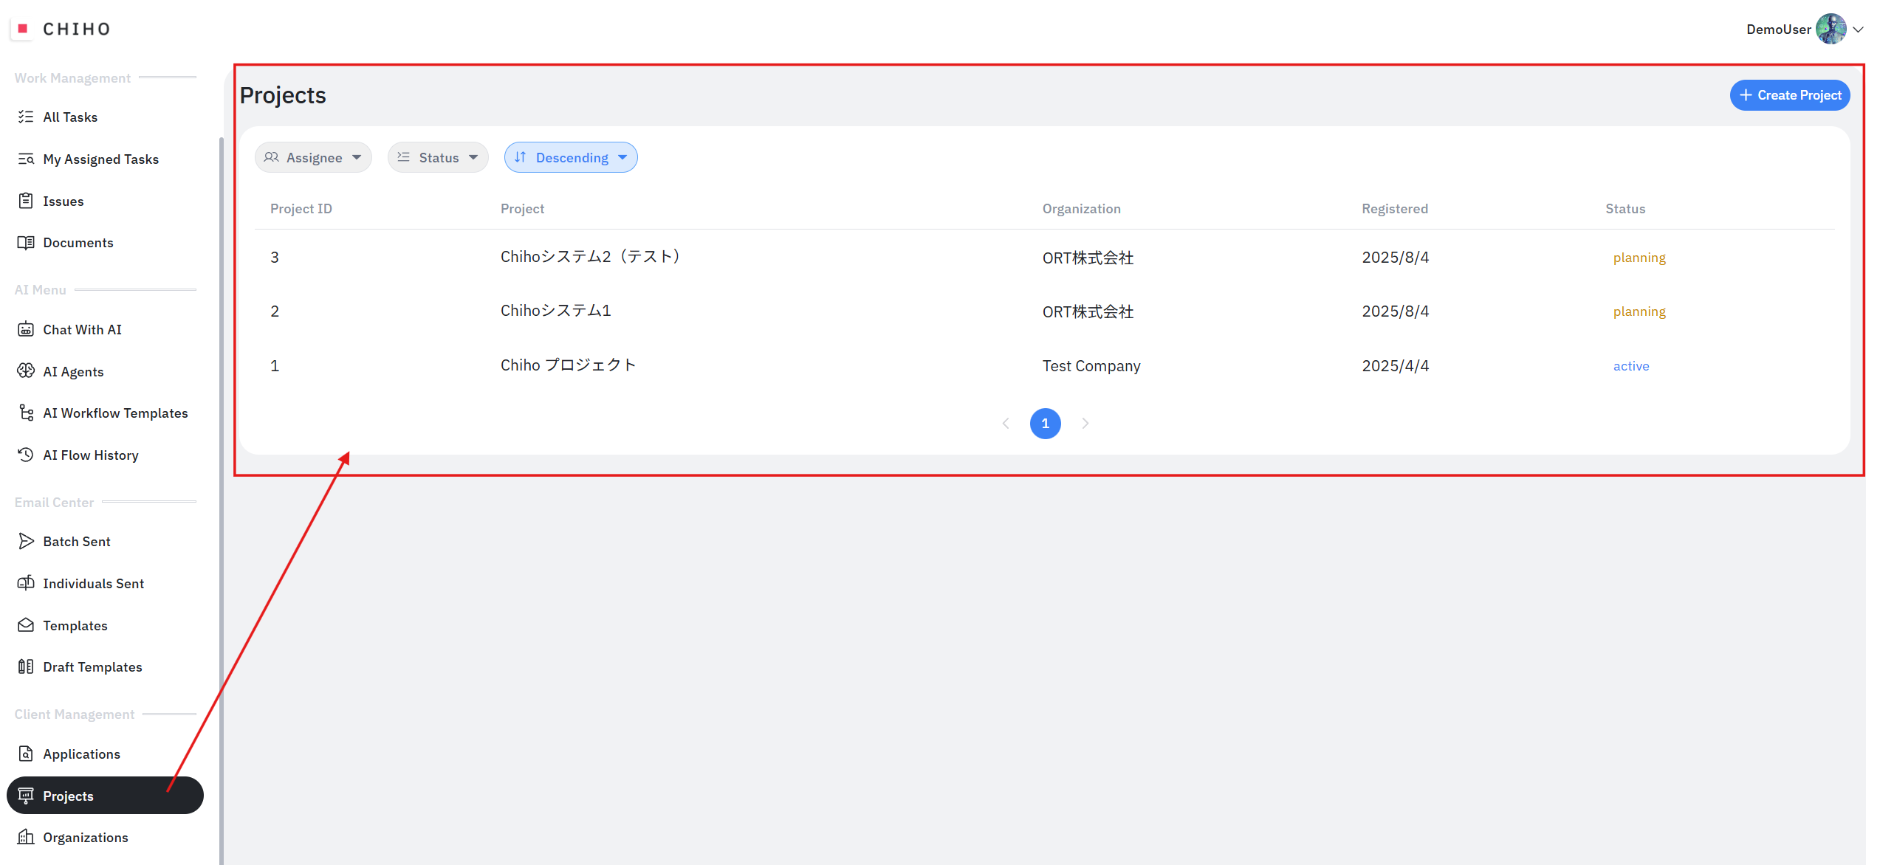This screenshot has width=1880, height=865.
Task: Expand the Descending sort order dropdown
Action: 571,157
